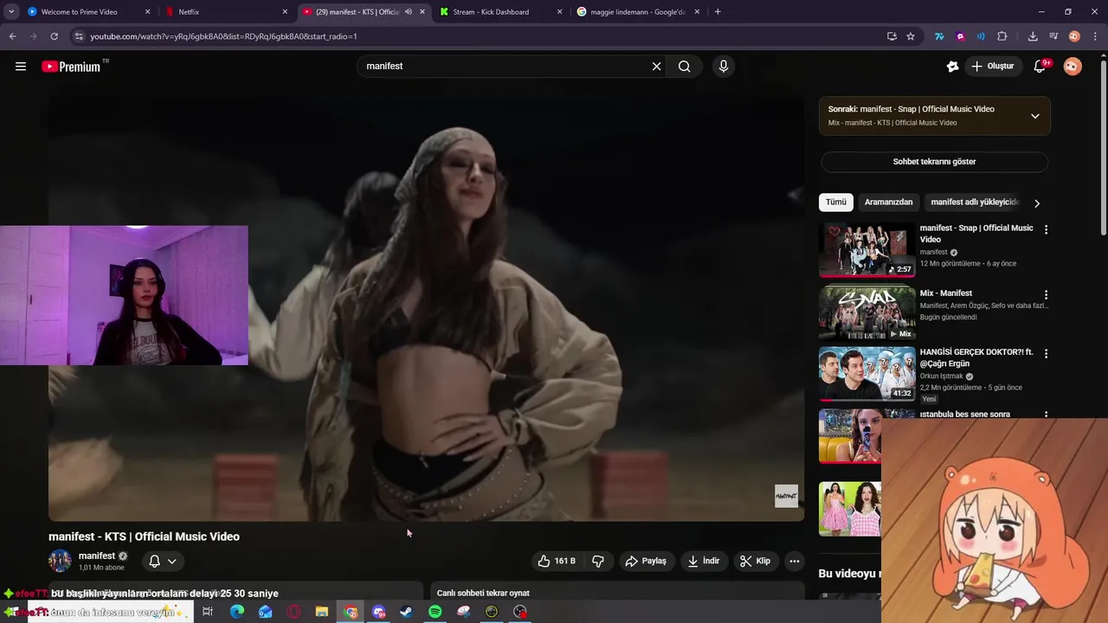
Task: Open Task View on the taskbar
Action: [x=208, y=612]
